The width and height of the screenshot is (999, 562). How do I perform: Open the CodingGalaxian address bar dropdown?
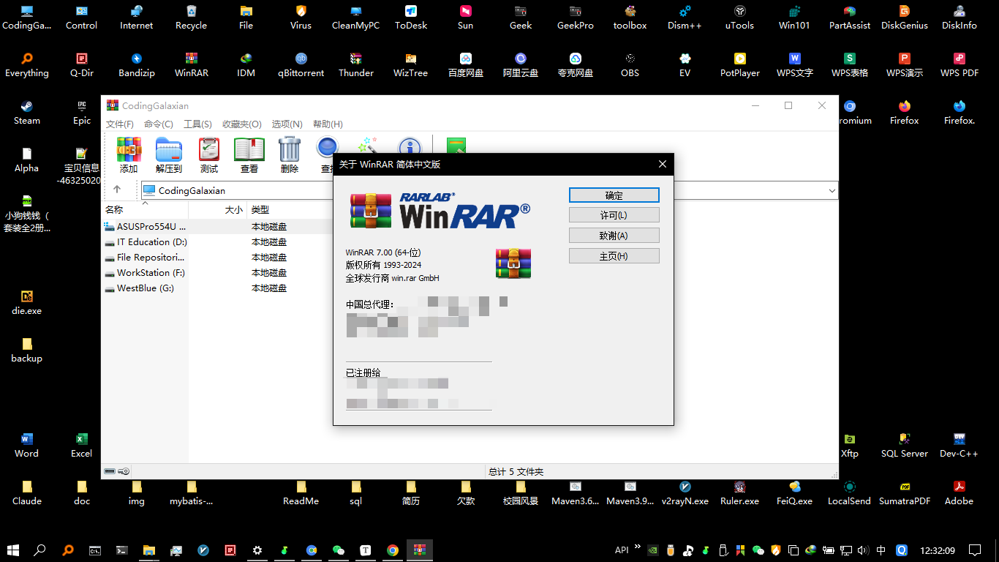(832, 190)
